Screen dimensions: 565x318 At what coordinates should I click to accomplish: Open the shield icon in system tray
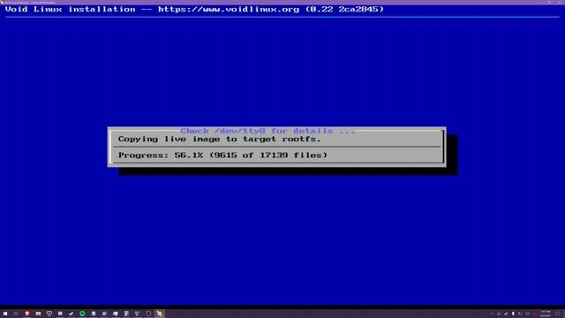[x=520, y=314]
